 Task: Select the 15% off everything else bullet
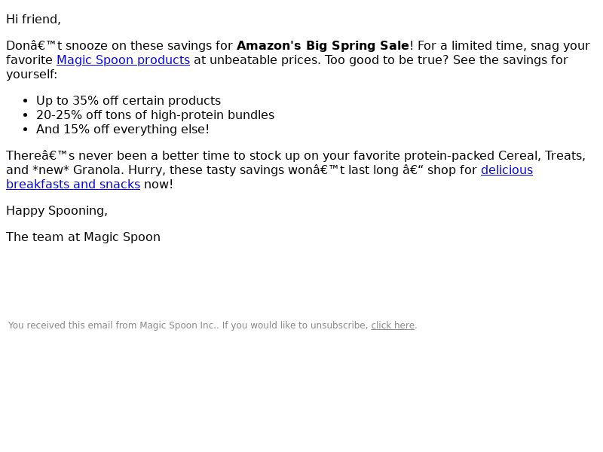coord(123,129)
